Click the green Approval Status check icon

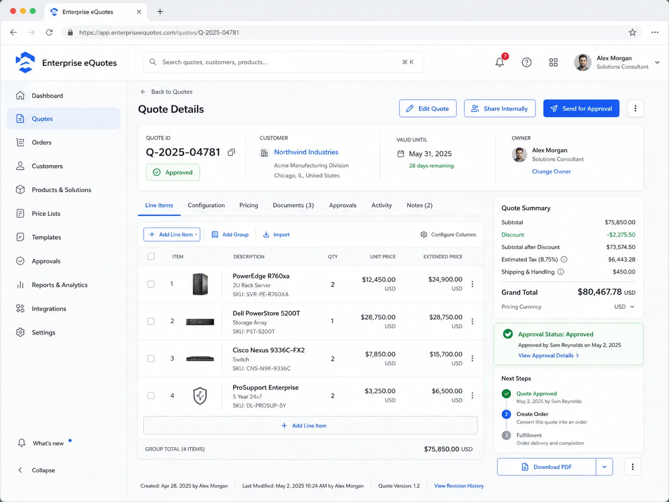(x=508, y=334)
